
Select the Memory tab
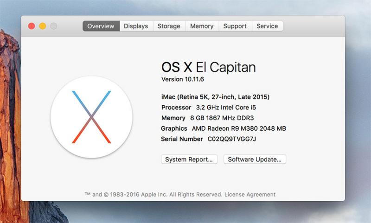(x=202, y=26)
